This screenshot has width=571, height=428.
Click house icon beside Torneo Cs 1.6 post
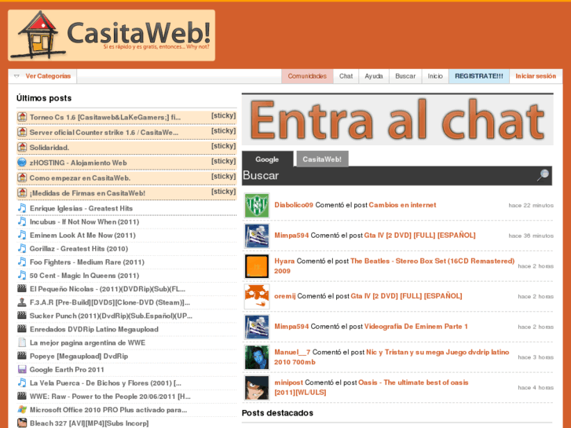[22, 117]
